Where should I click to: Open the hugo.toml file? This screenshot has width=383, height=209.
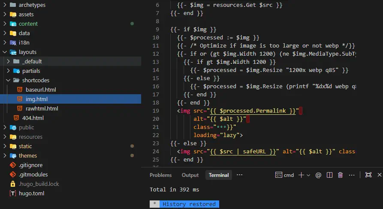(x=31, y=194)
